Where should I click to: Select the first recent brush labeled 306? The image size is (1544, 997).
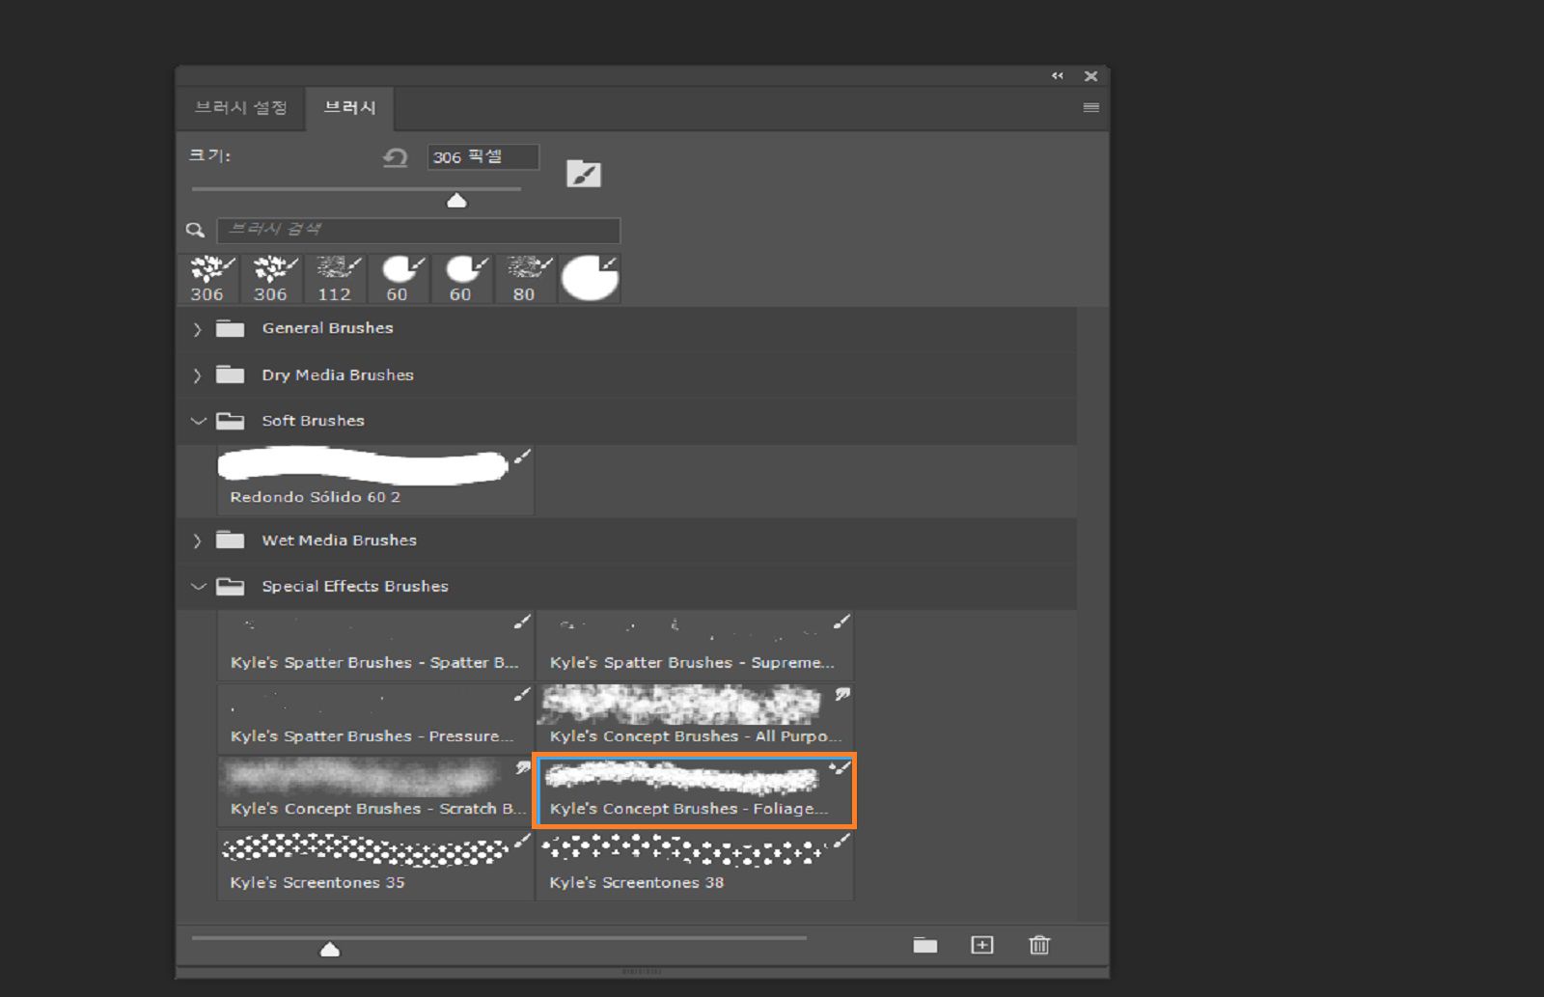pos(208,279)
